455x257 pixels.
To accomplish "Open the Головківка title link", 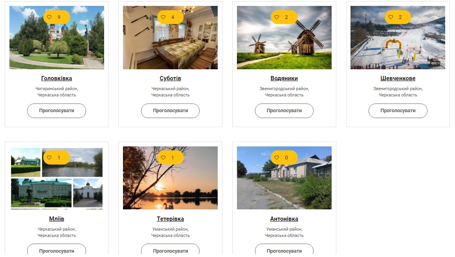I will click(57, 78).
